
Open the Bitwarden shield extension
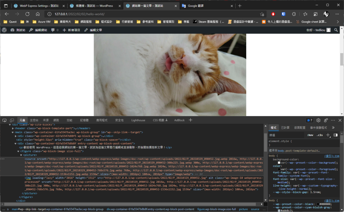pos(283,14)
